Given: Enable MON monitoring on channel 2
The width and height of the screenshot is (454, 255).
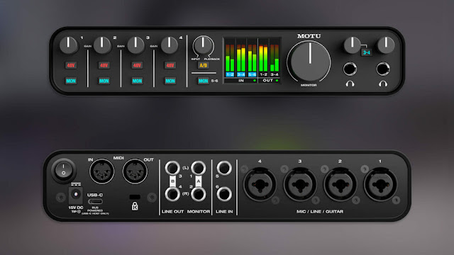Looking at the screenshot, I should pos(104,81).
